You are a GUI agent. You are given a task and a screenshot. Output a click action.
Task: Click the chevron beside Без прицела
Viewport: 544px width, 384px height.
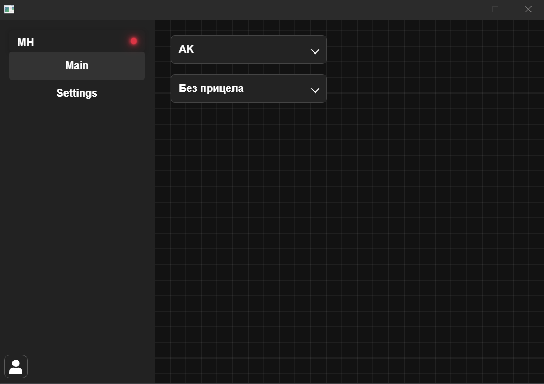click(x=315, y=90)
